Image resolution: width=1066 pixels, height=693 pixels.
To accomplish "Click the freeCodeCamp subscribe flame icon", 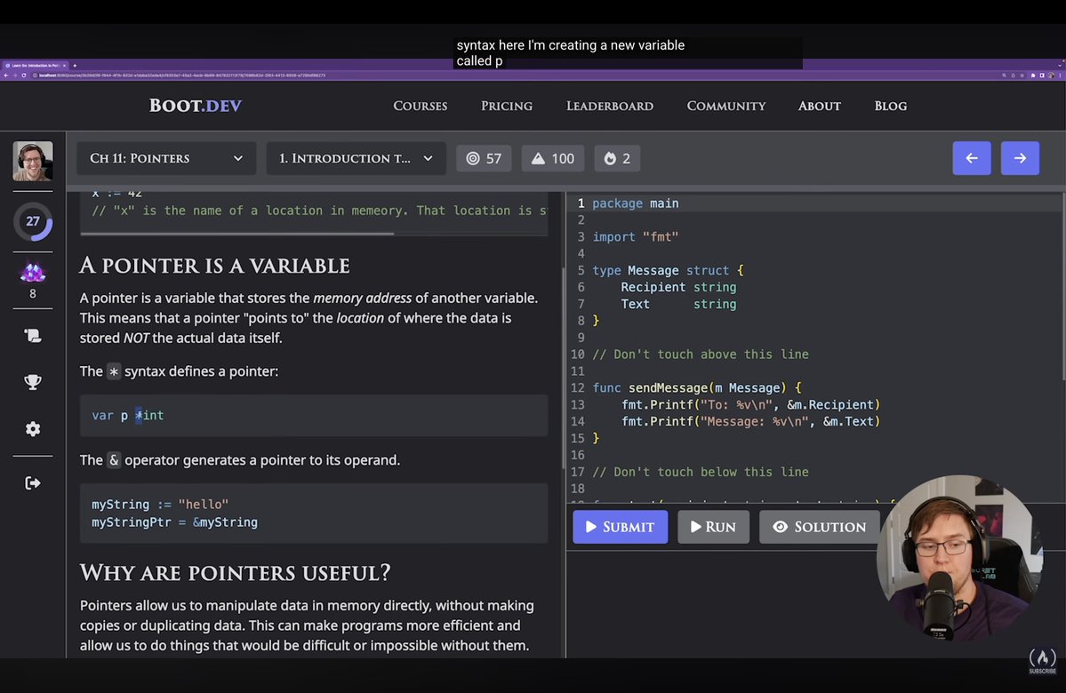I will (1042, 660).
